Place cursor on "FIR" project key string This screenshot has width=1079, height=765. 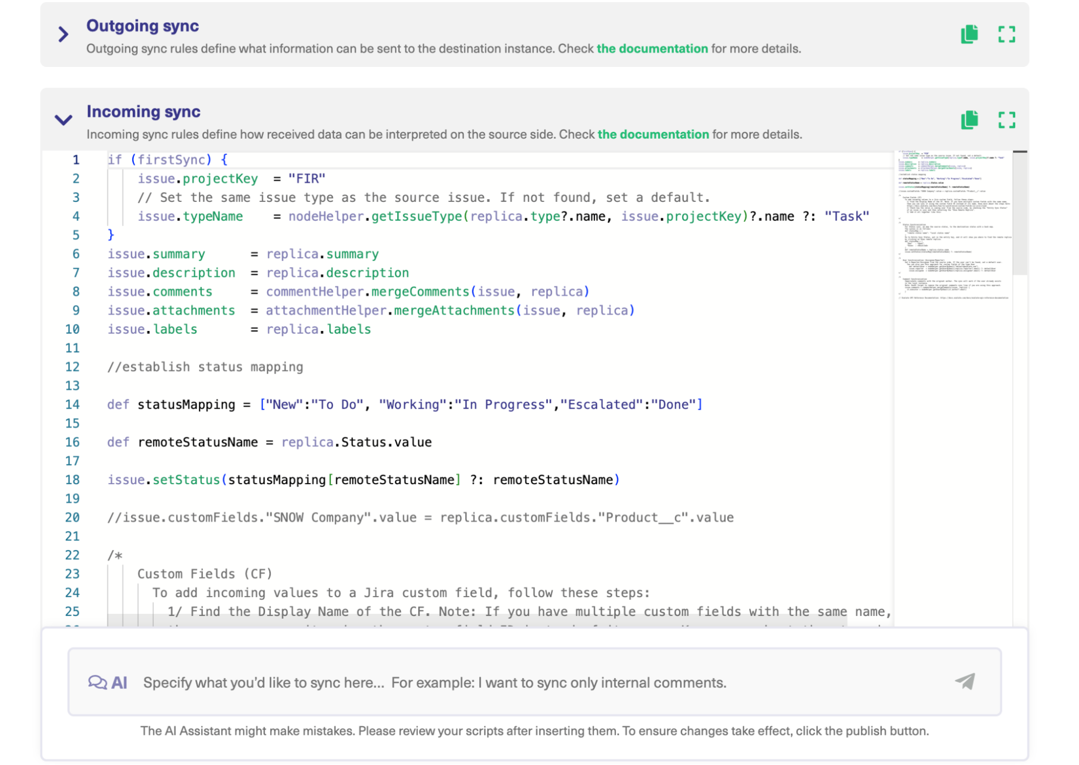tap(307, 179)
